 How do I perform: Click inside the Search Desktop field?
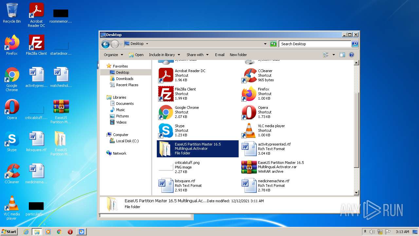315,44
